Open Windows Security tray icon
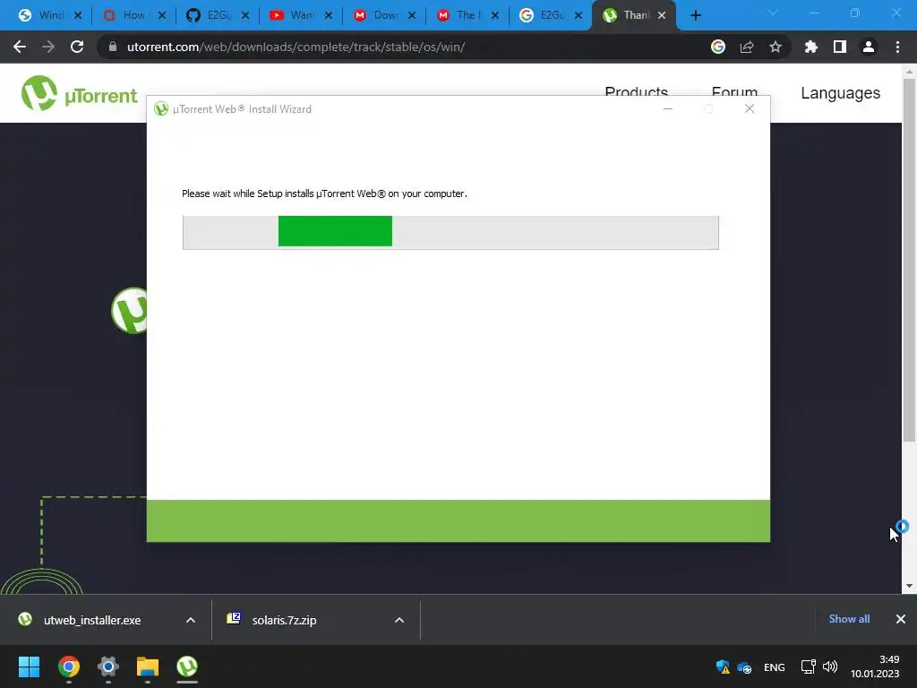This screenshot has height=688, width=917. [x=723, y=666]
